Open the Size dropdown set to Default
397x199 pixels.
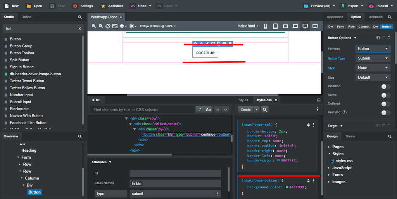point(373,78)
